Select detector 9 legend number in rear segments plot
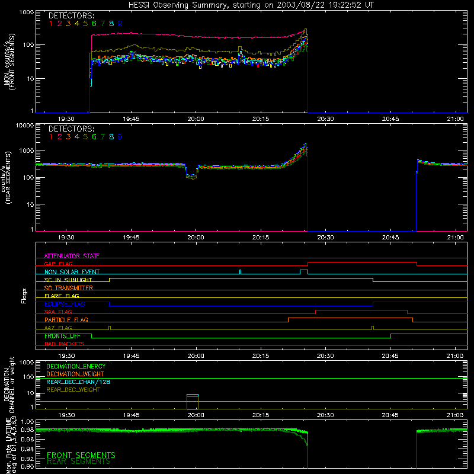 pyautogui.click(x=120, y=137)
